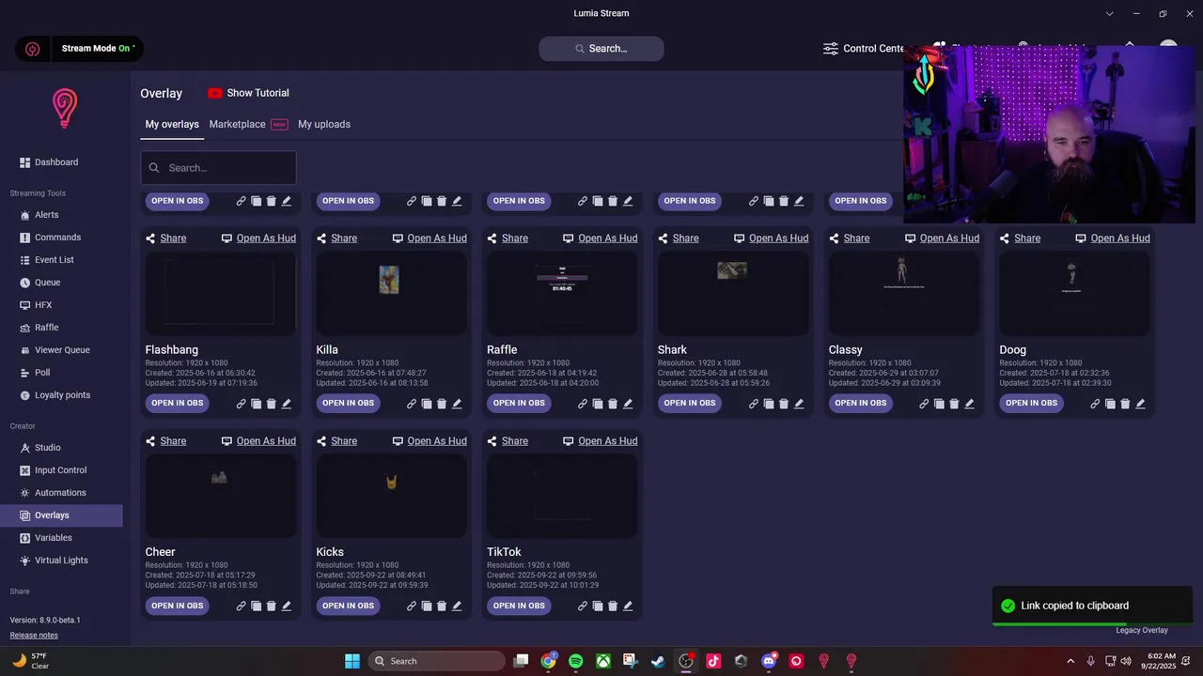
Task: Share the Shark overlay
Action: (x=677, y=238)
